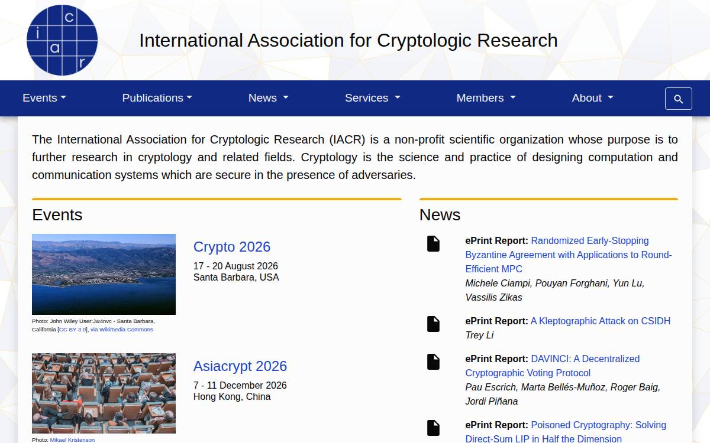This screenshot has height=443, width=710.
Task: Click the location Santa Barbara, USA
Action: [x=236, y=278]
